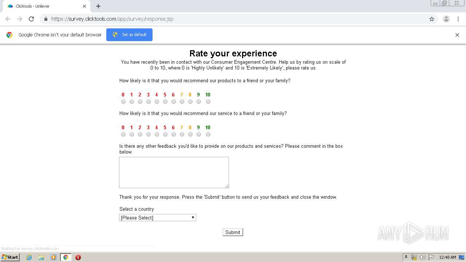Rate service recommendation as 7
The height and width of the screenshot is (262, 466).
coord(182,134)
